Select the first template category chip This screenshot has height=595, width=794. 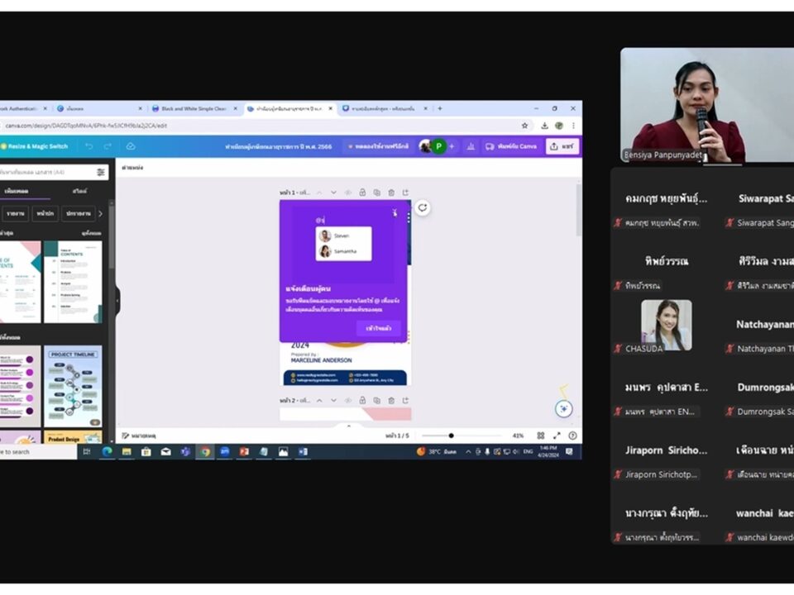coord(16,213)
